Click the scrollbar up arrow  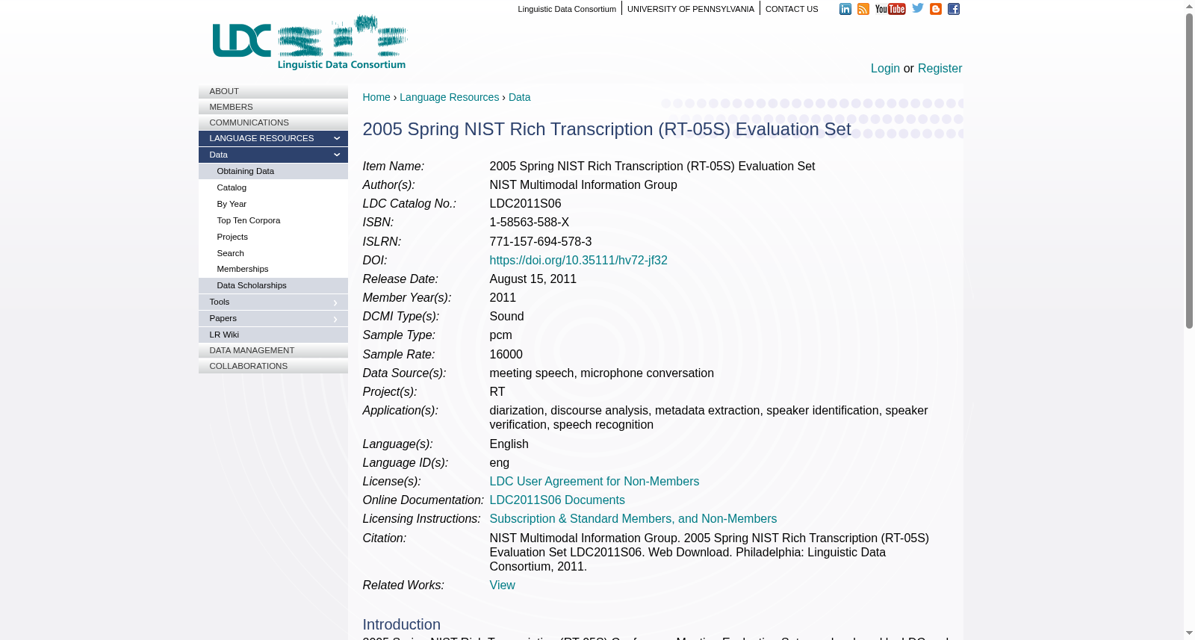(x=1189, y=6)
